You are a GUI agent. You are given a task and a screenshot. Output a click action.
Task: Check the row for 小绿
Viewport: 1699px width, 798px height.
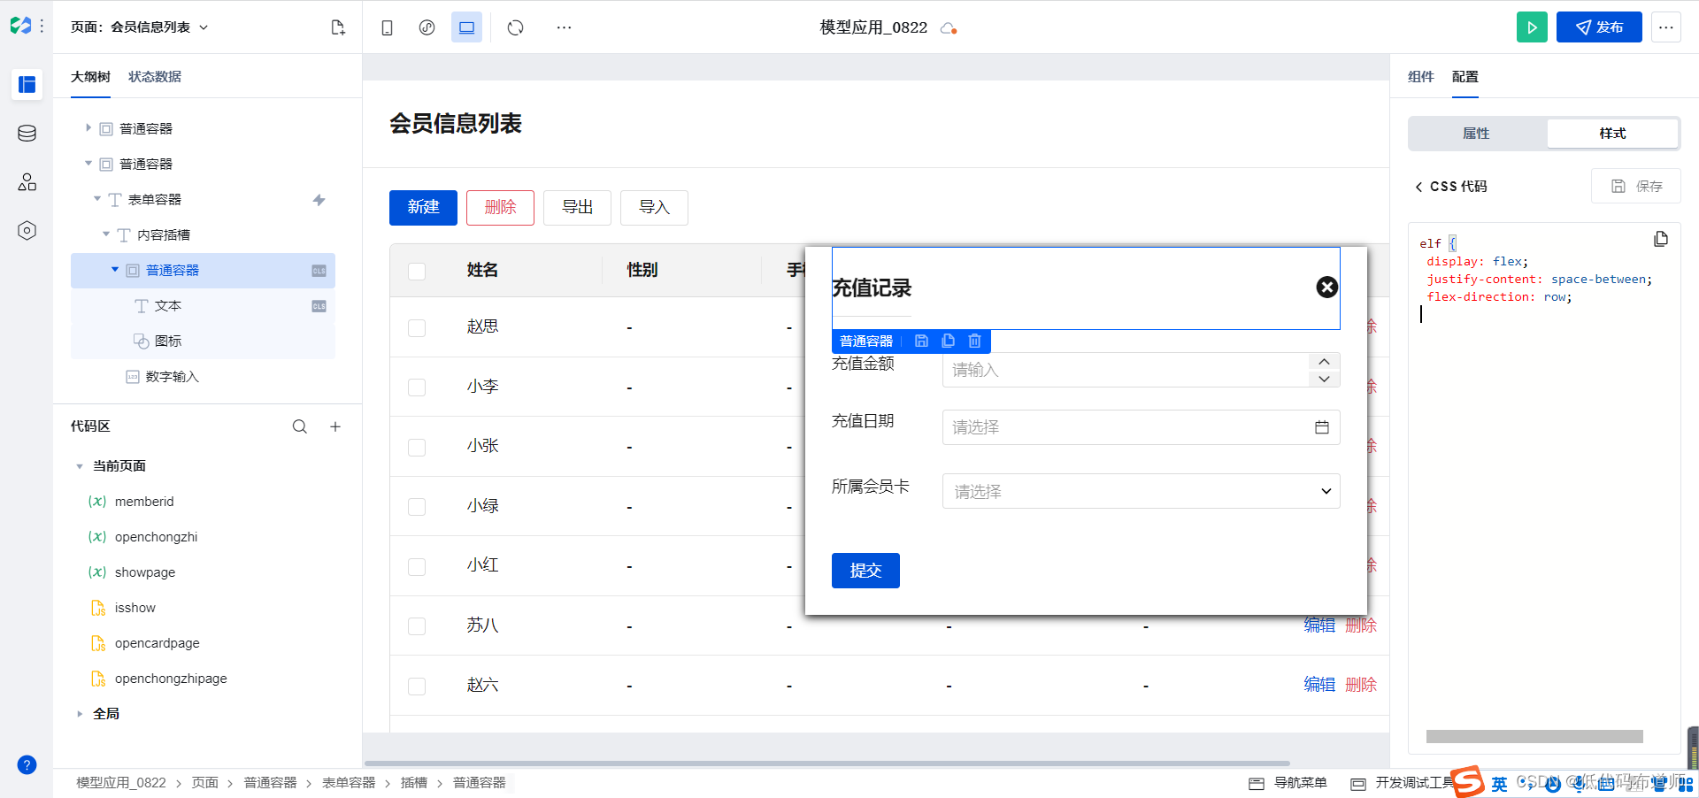click(417, 507)
